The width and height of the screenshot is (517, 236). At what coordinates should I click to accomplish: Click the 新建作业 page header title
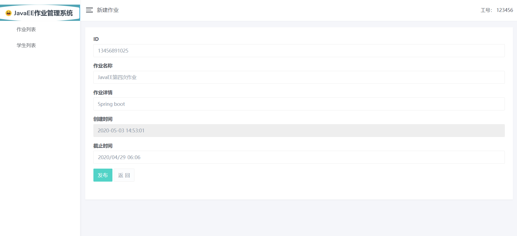coord(108,10)
